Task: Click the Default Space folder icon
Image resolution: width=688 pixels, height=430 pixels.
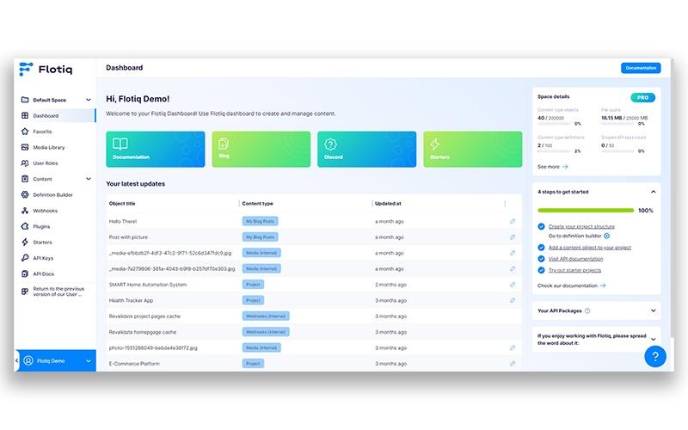Action: coord(25,100)
